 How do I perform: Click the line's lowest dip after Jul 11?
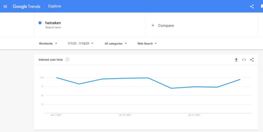pyautogui.click(x=171, y=88)
